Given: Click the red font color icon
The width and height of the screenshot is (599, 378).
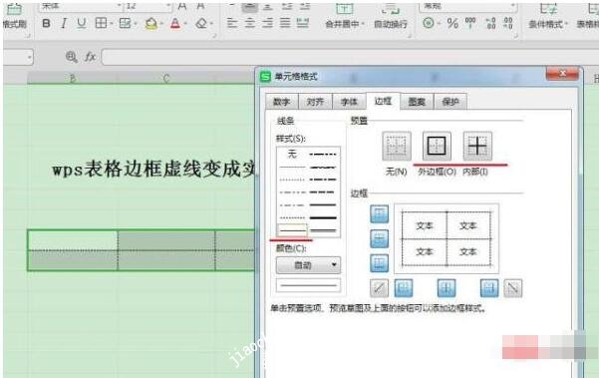Looking at the screenshot, I should pos(175,24).
